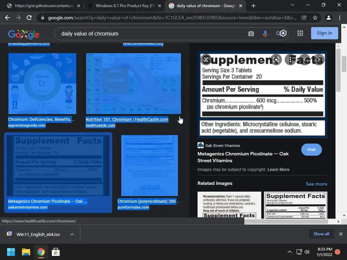Open a new browser tab
Image resolution: width=347 pixels, height=260 pixels.
[253, 6]
